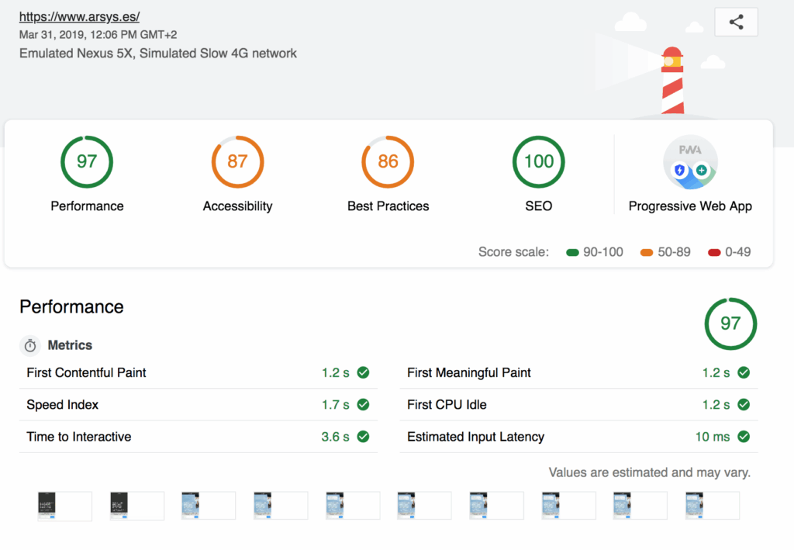This screenshot has width=794, height=550.
Task: Click the Metrics stopwatch icon
Action: [x=30, y=345]
